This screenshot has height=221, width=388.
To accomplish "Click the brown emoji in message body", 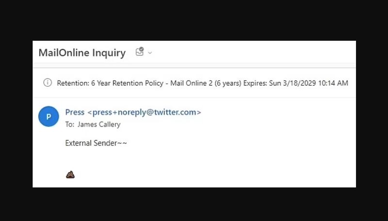I will tap(70, 174).
